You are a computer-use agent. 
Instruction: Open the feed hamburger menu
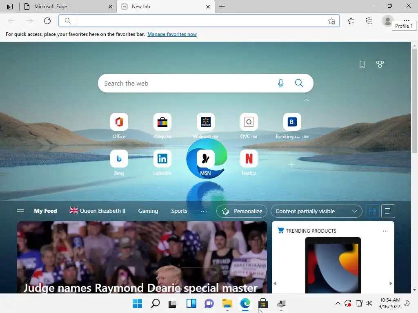[20, 211]
